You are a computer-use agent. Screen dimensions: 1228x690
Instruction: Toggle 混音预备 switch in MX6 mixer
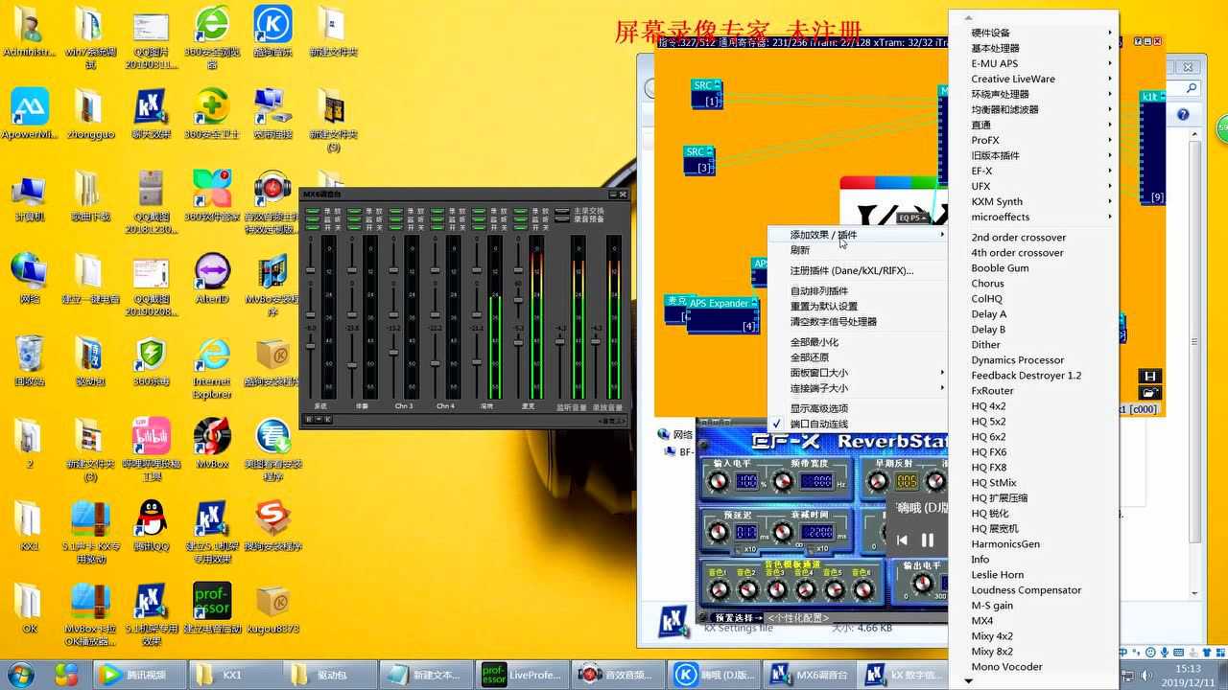click(562, 219)
